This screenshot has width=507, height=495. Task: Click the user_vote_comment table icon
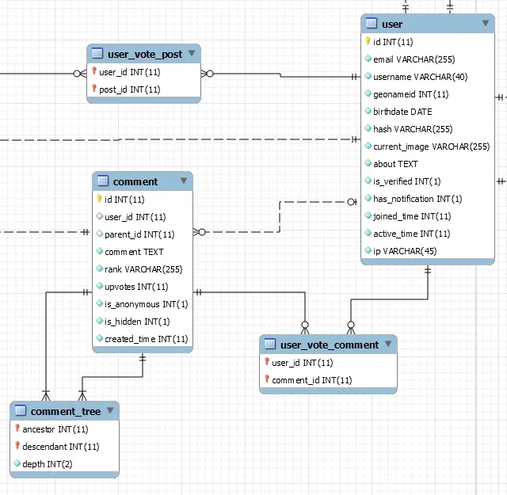click(x=270, y=344)
